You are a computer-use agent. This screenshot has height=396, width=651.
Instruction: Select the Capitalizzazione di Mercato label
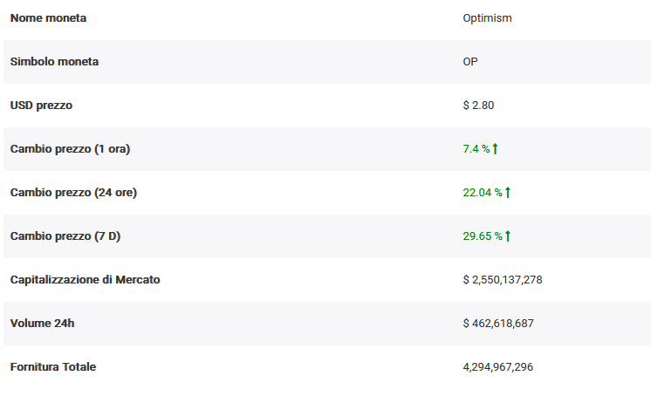(x=85, y=280)
